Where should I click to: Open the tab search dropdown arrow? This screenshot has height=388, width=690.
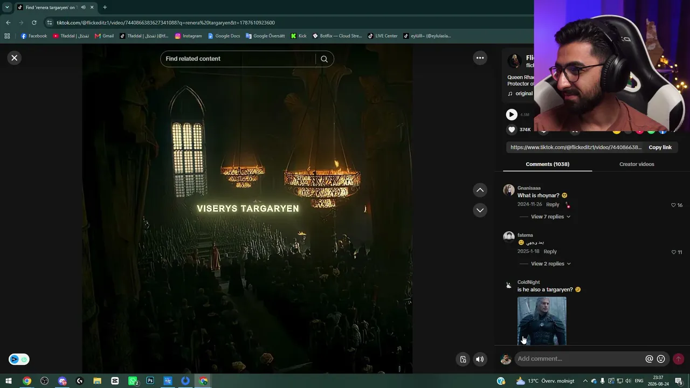coord(7,8)
